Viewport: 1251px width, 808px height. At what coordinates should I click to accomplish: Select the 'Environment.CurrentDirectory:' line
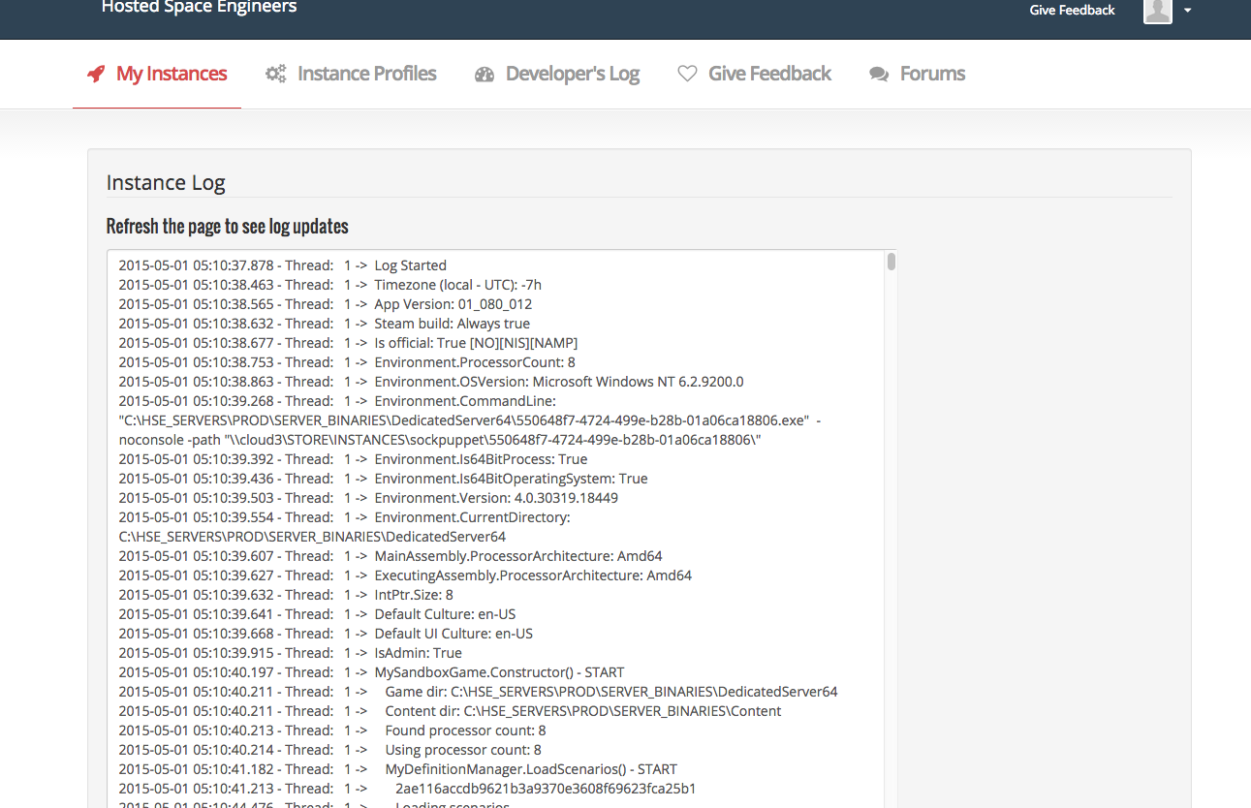(x=344, y=517)
